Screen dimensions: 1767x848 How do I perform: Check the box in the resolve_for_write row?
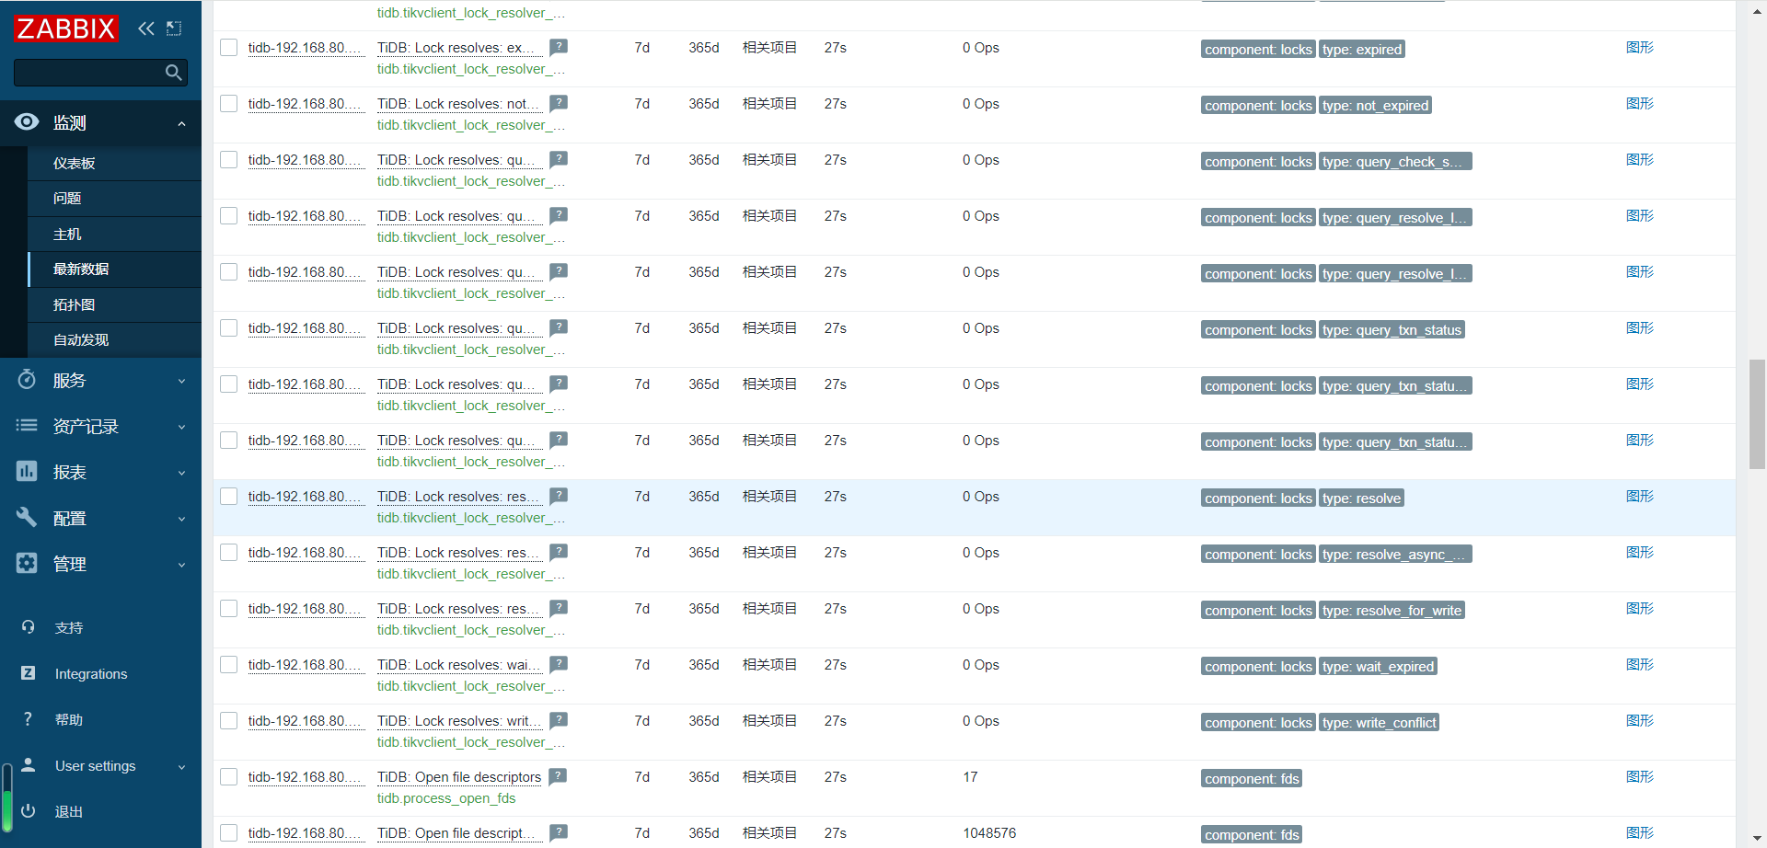(229, 609)
